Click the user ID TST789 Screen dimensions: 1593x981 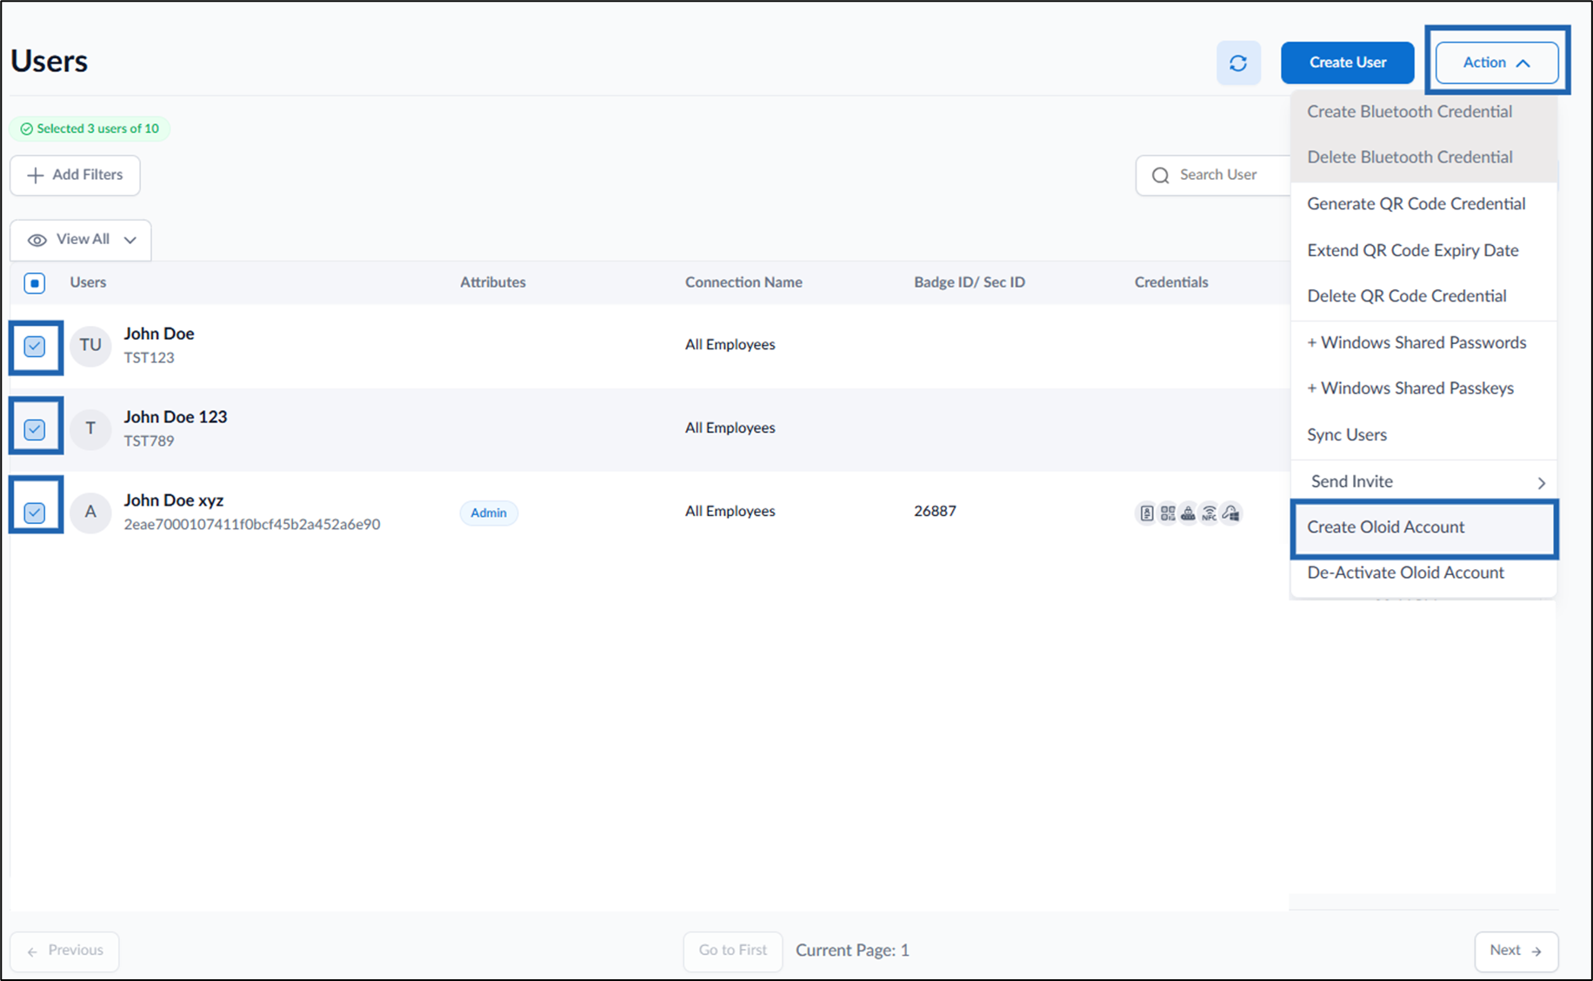[x=149, y=441]
